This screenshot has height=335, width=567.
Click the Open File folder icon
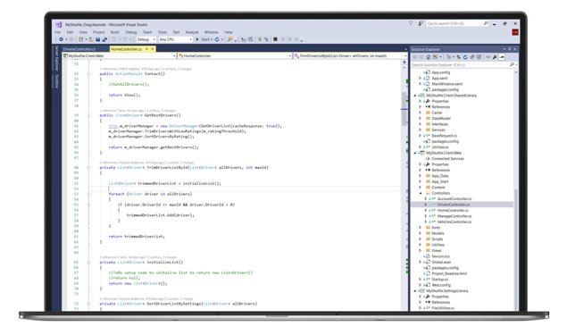click(91, 39)
